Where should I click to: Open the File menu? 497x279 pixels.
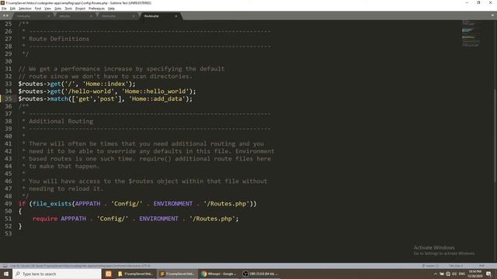coord(4,9)
